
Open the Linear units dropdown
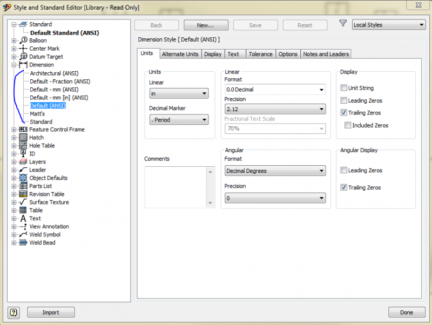point(179,94)
